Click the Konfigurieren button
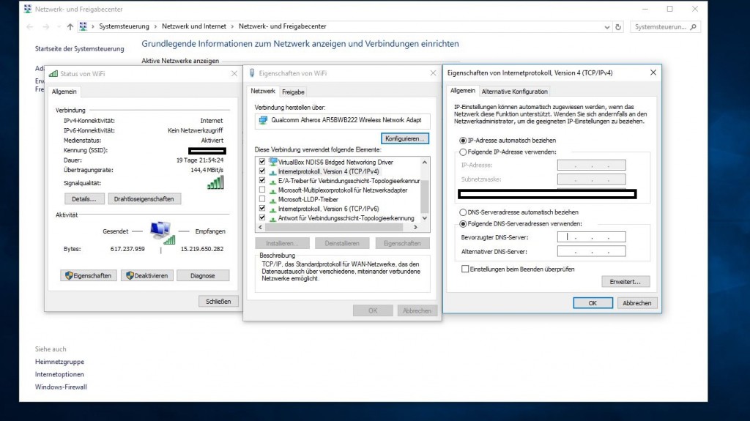This screenshot has width=750, height=421. click(x=405, y=138)
